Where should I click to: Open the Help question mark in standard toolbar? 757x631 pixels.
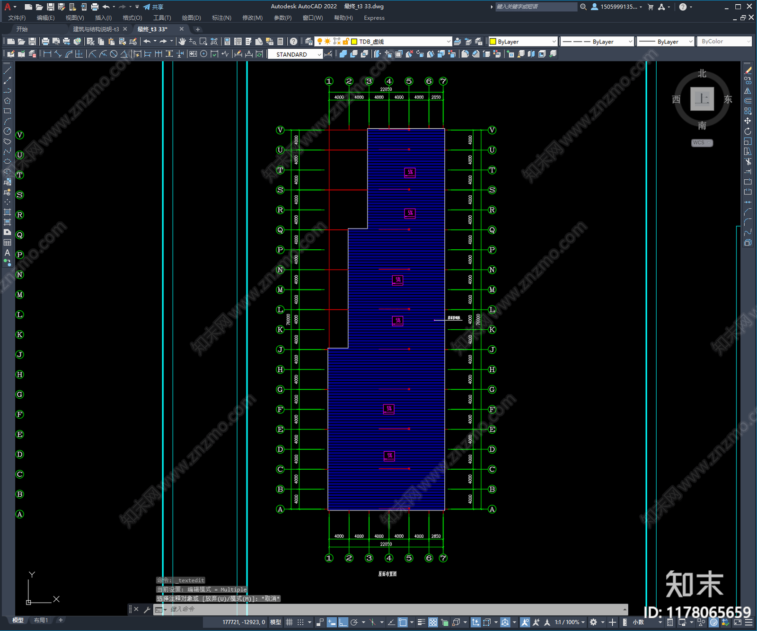pyautogui.click(x=293, y=42)
